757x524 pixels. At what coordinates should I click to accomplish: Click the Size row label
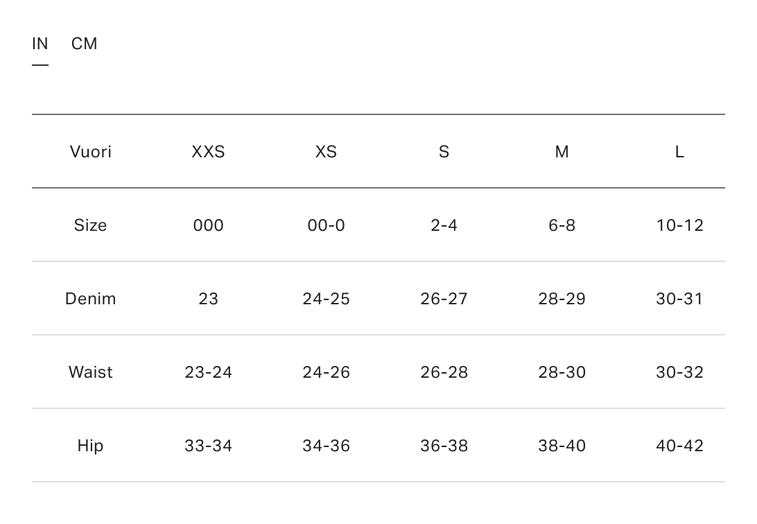point(91,225)
